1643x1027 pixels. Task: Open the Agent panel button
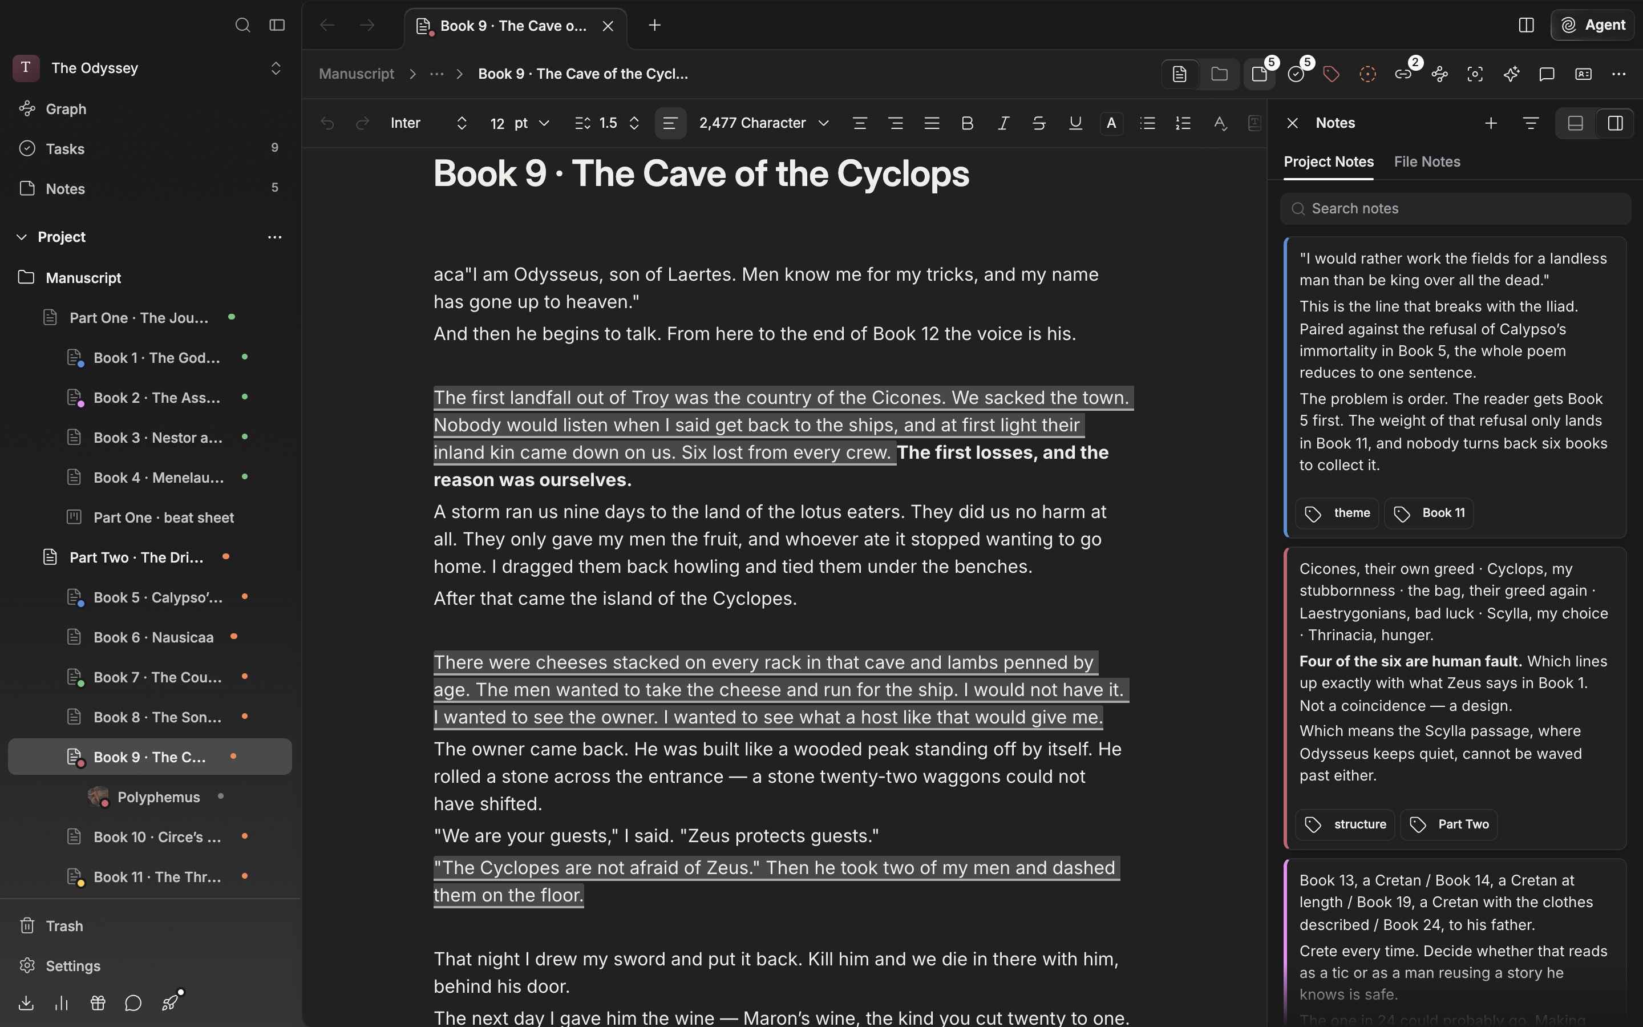click(1592, 25)
